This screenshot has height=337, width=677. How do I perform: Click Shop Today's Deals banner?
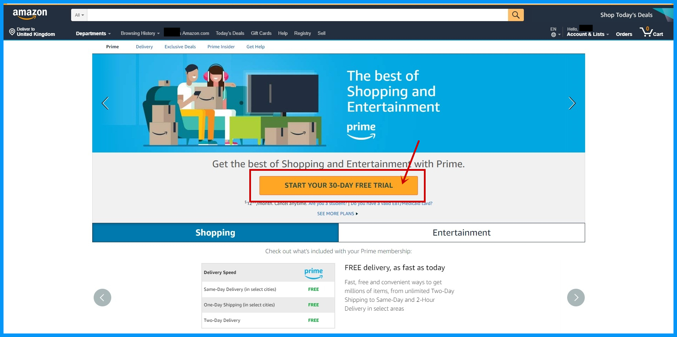[626, 15]
